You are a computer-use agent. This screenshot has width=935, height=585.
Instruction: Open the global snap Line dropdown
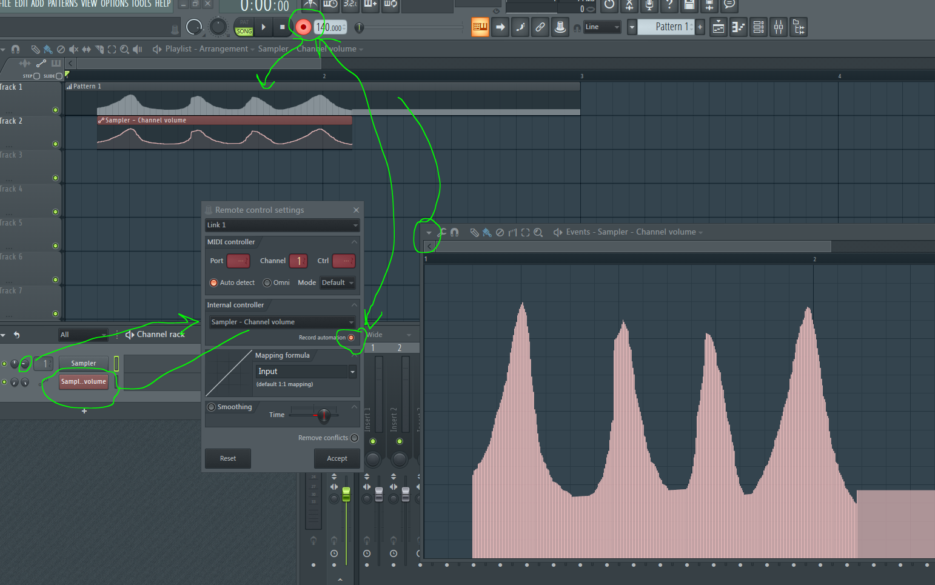pos(602,27)
